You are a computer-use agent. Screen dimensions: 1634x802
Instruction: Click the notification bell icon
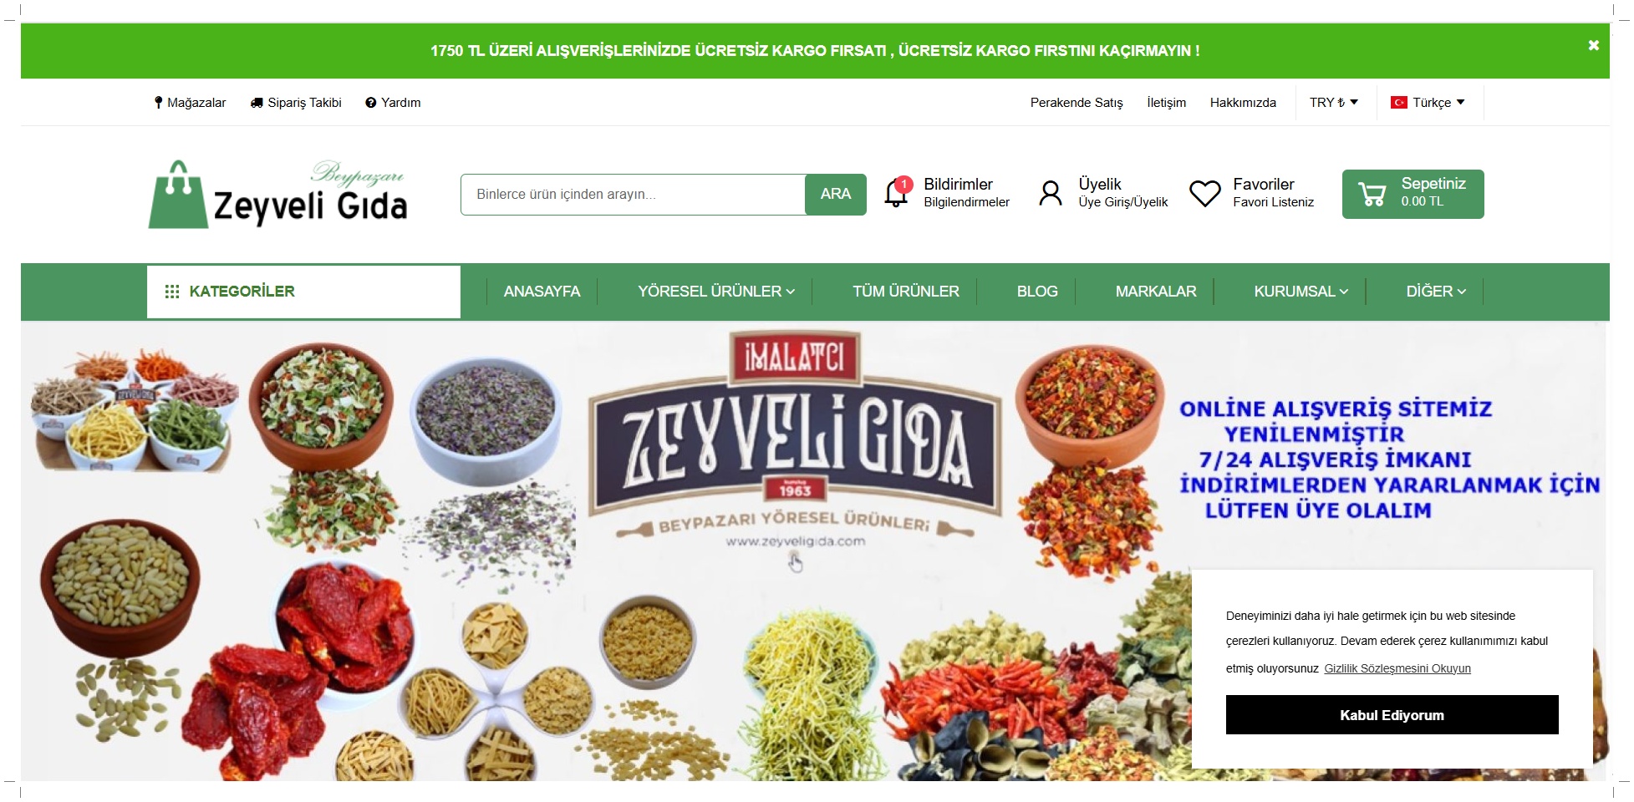pyautogui.click(x=896, y=193)
